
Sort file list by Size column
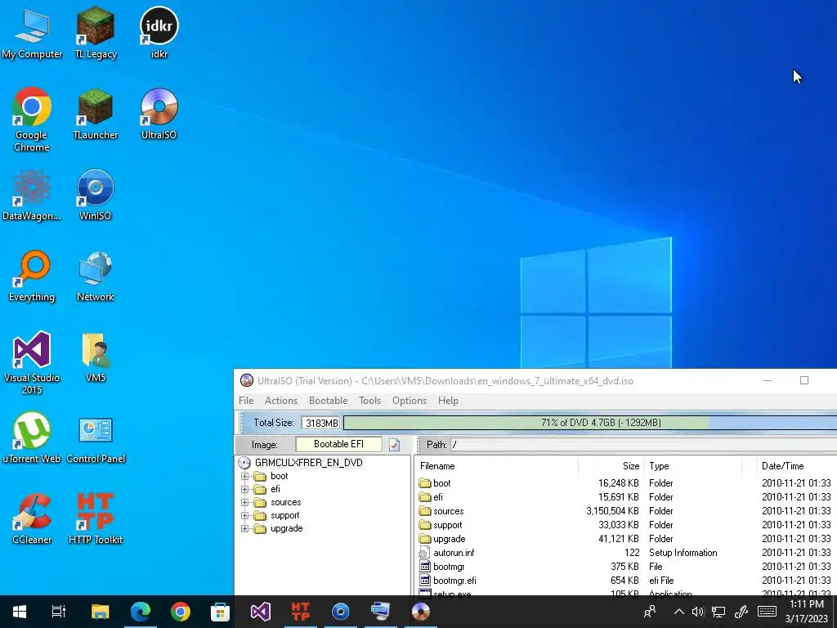tap(611, 465)
